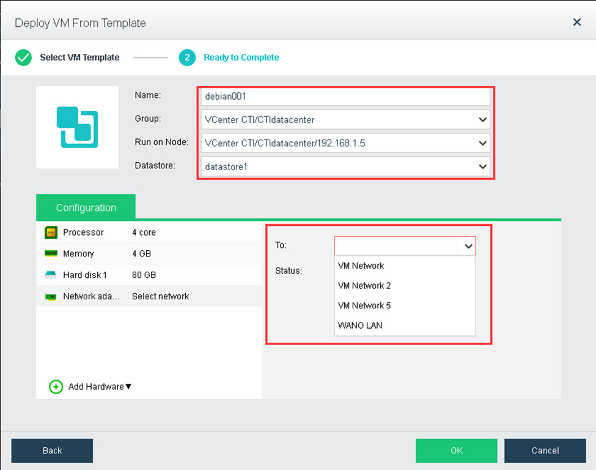
Task: Click the Memory module icon
Action: [x=51, y=253]
